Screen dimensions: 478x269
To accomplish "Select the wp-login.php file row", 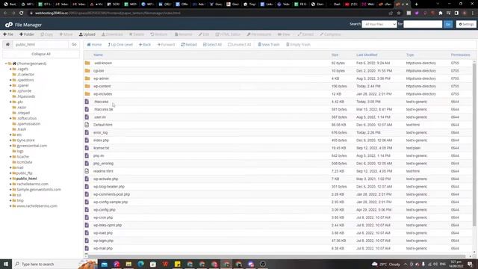I will [278, 241].
